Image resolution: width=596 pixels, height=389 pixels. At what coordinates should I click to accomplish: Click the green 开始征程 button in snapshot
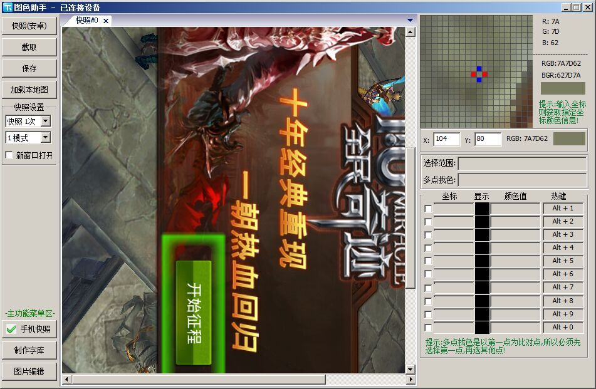194,313
